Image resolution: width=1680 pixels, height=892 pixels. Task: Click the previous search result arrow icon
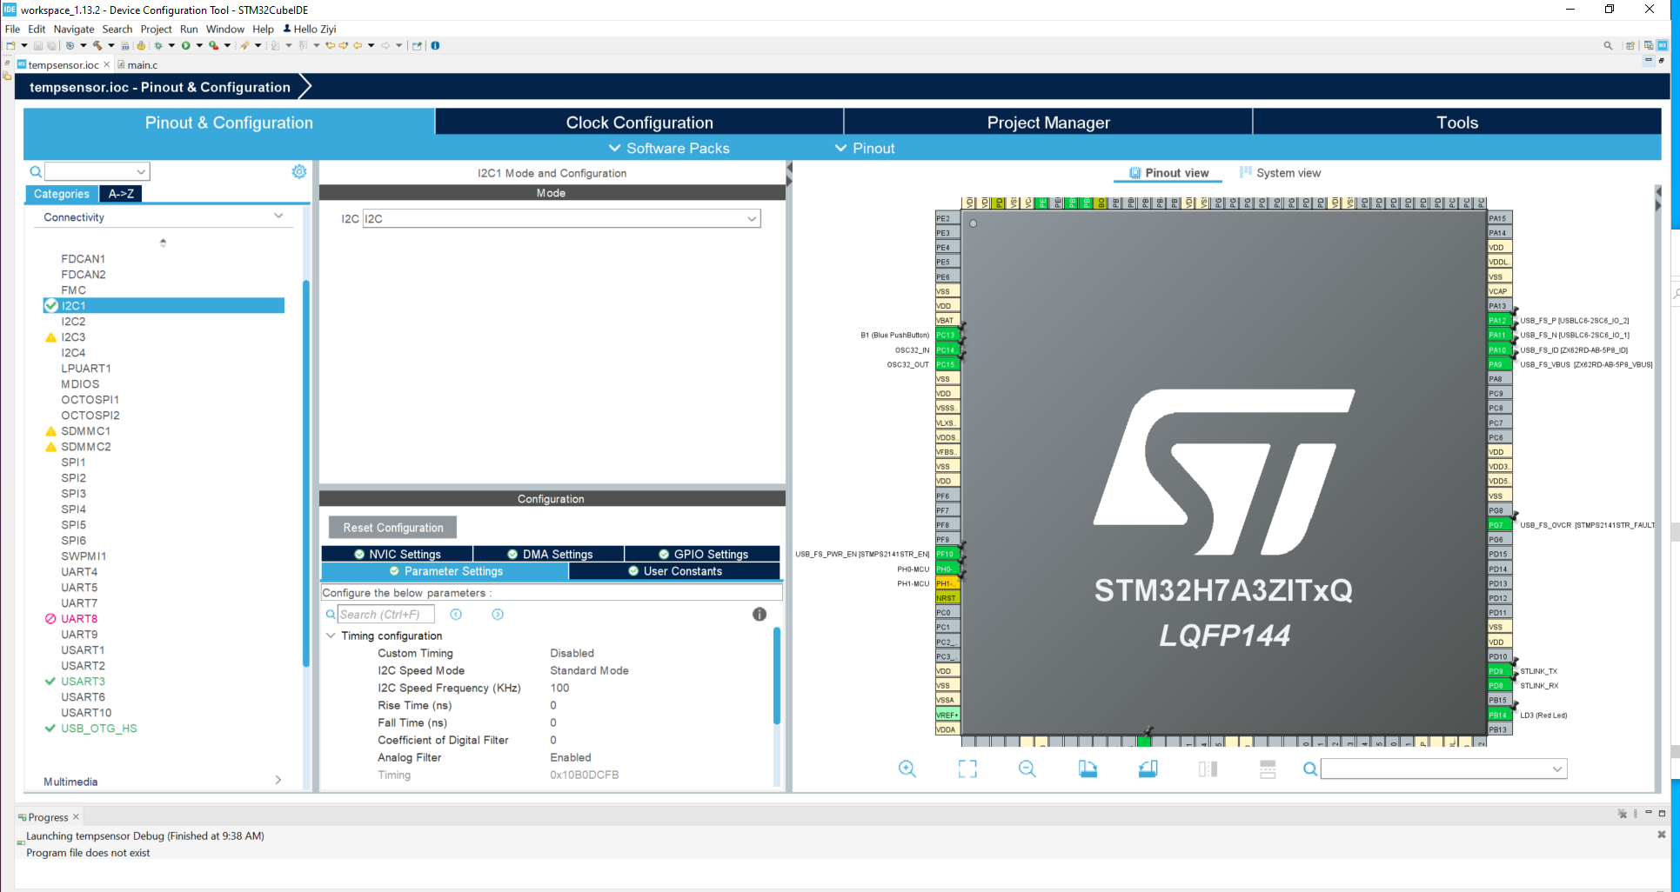456,615
